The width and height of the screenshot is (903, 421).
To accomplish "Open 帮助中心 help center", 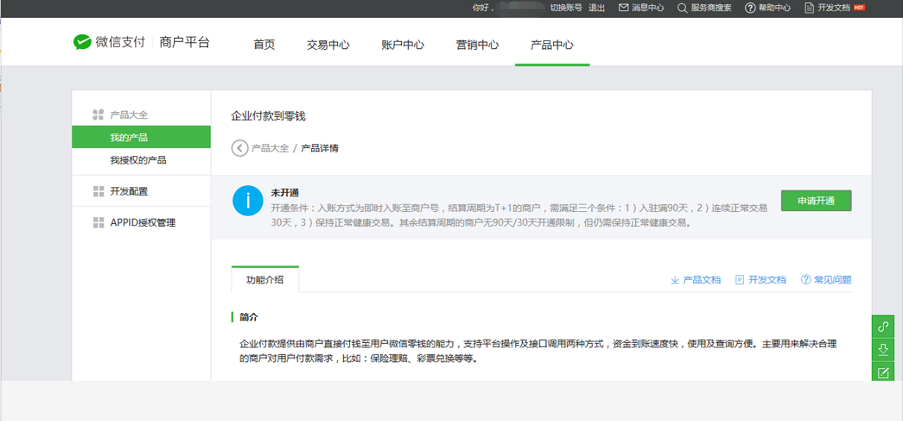I will pos(768,7).
